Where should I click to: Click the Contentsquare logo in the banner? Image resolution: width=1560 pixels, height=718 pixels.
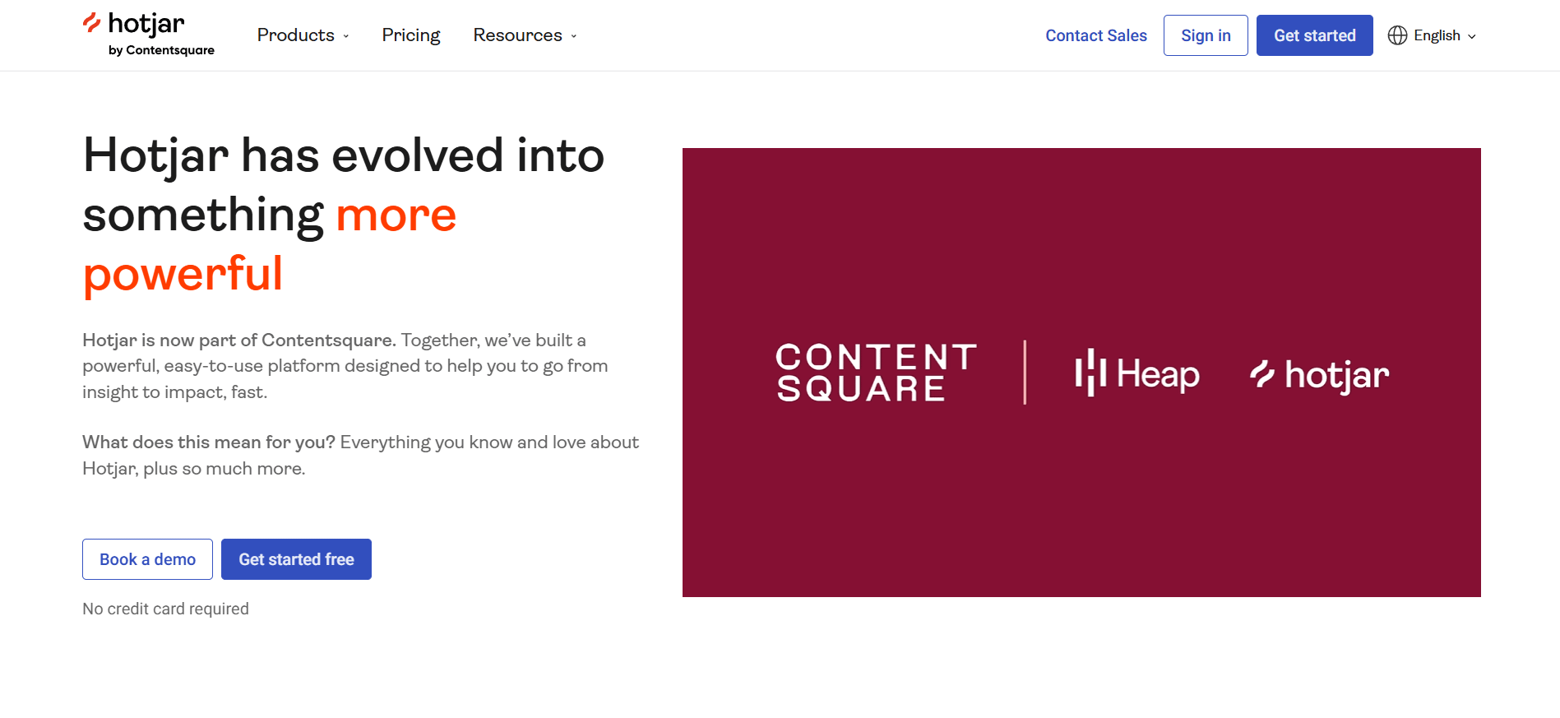click(876, 373)
